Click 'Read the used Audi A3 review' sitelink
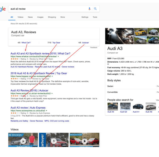The height and width of the screenshot is (157, 159). (x=48, y=67)
